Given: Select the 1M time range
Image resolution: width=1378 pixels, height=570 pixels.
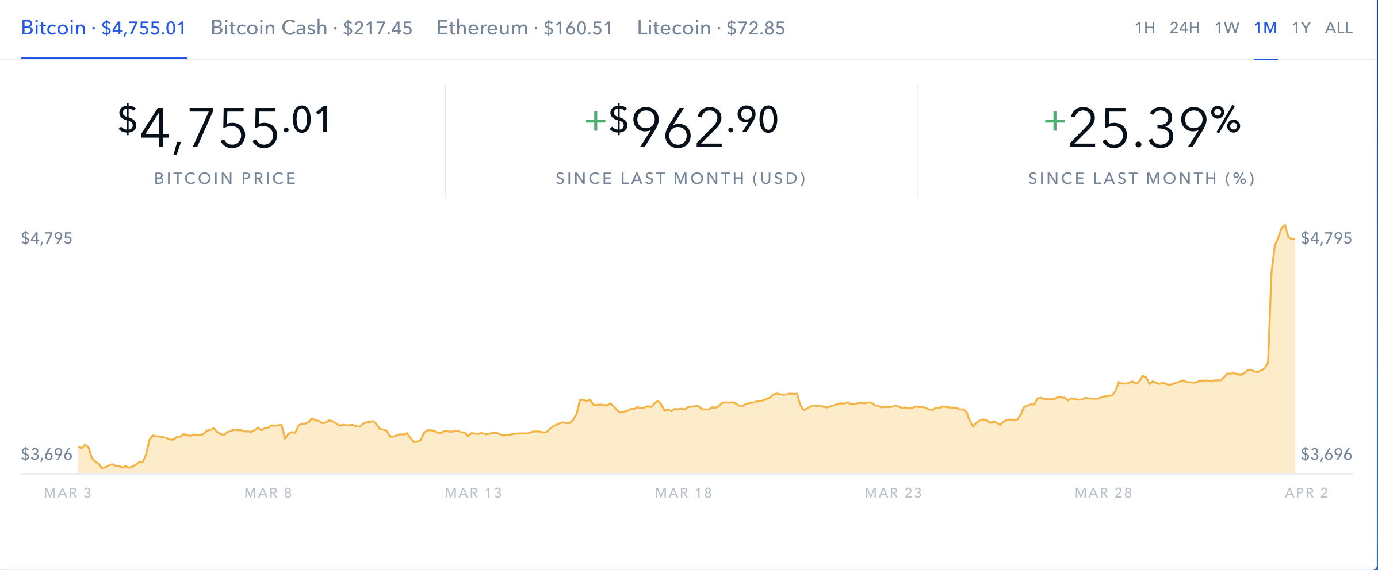Looking at the screenshot, I should tap(1265, 28).
